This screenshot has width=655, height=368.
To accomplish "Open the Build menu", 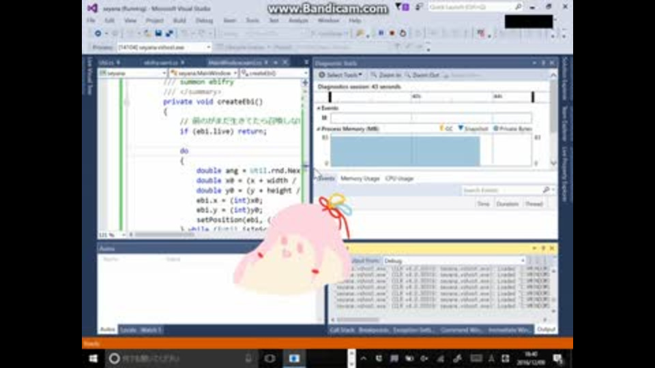I will point(179,20).
